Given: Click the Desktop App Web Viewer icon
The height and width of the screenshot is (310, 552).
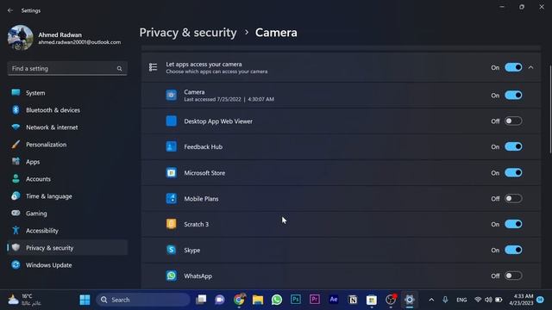Looking at the screenshot, I should (172, 121).
